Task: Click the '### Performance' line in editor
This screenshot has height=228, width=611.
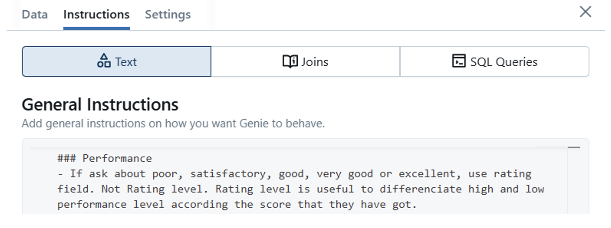Action: [105, 159]
